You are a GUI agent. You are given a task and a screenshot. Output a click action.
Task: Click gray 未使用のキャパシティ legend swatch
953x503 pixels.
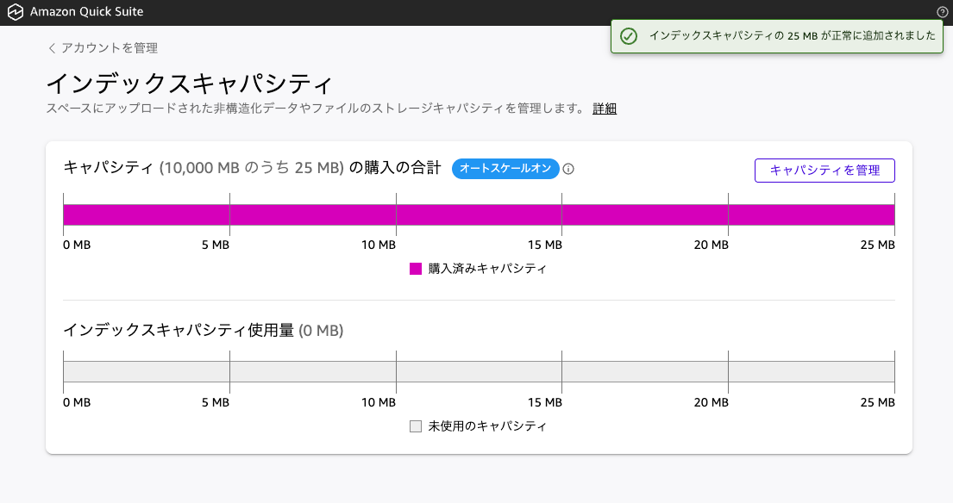pyautogui.click(x=416, y=426)
